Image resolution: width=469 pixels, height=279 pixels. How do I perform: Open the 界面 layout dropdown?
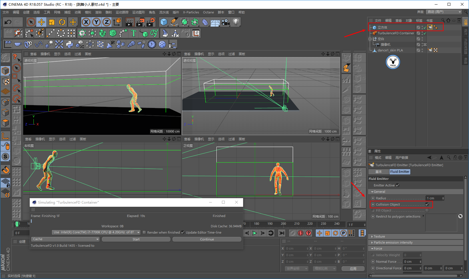pos(444,12)
